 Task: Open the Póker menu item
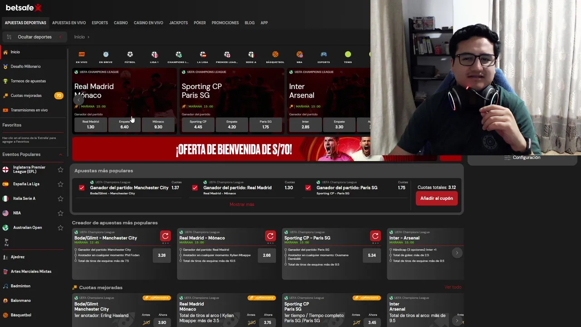pyautogui.click(x=200, y=23)
